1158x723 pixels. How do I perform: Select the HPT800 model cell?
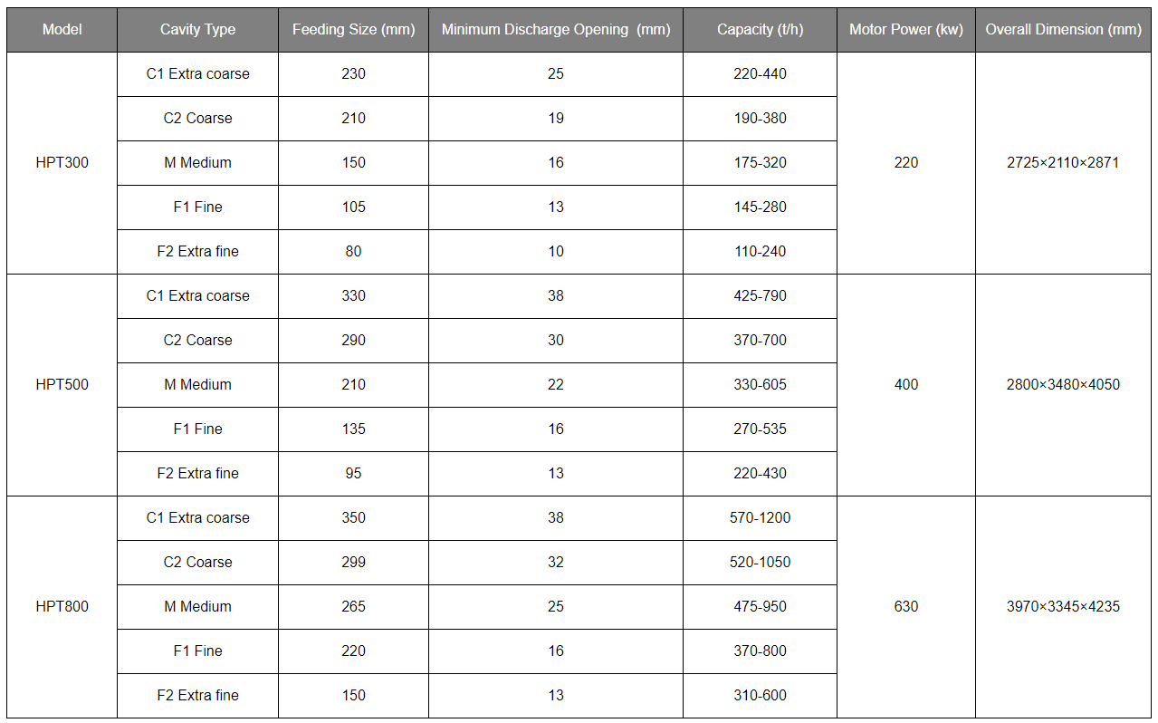tap(62, 607)
